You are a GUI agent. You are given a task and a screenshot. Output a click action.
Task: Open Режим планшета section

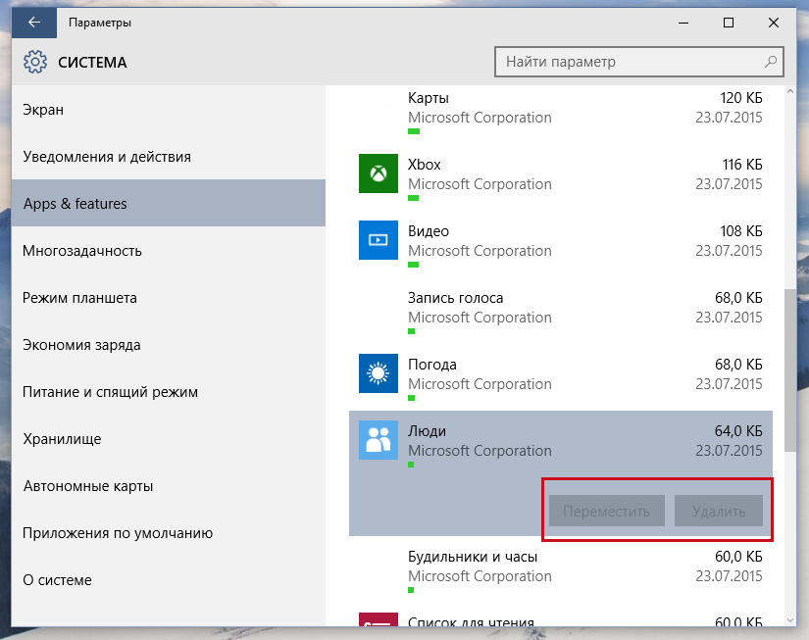click(169, 298)
